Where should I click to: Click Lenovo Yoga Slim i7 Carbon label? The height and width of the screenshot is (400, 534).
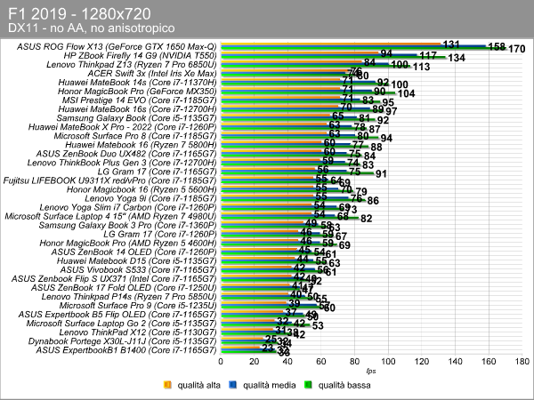click(128, 207)
